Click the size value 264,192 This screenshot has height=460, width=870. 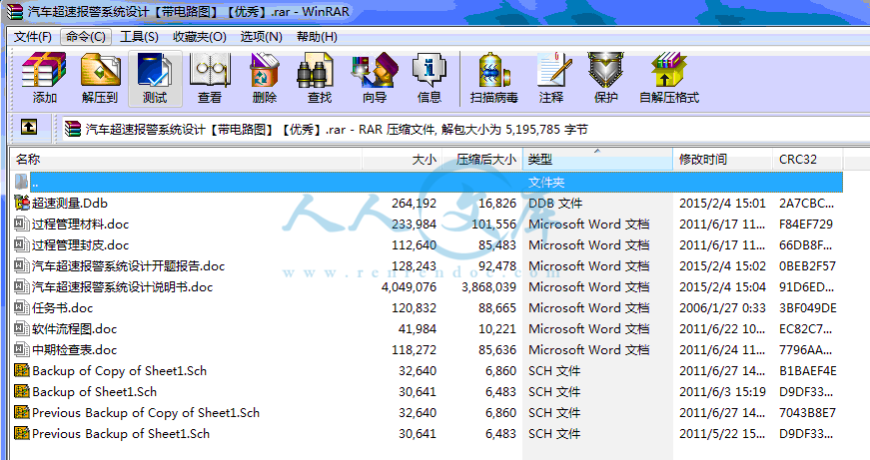coord(414,204)
